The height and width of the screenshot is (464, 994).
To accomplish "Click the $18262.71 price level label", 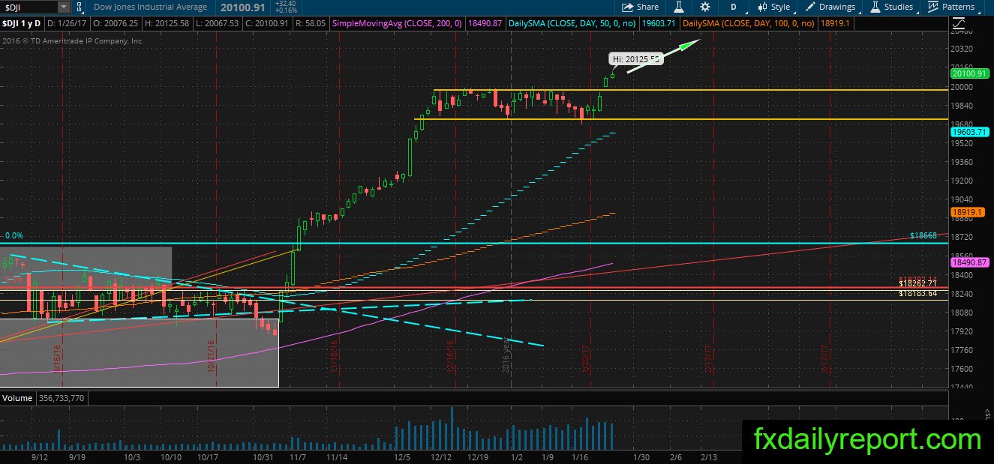I will [918, 284].
